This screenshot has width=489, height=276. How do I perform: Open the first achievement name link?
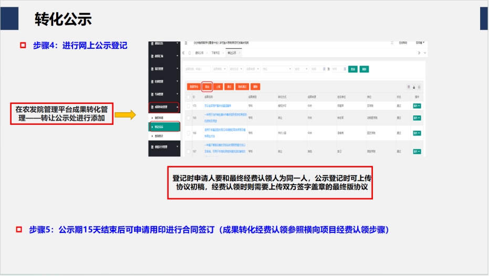pos(215,105)
